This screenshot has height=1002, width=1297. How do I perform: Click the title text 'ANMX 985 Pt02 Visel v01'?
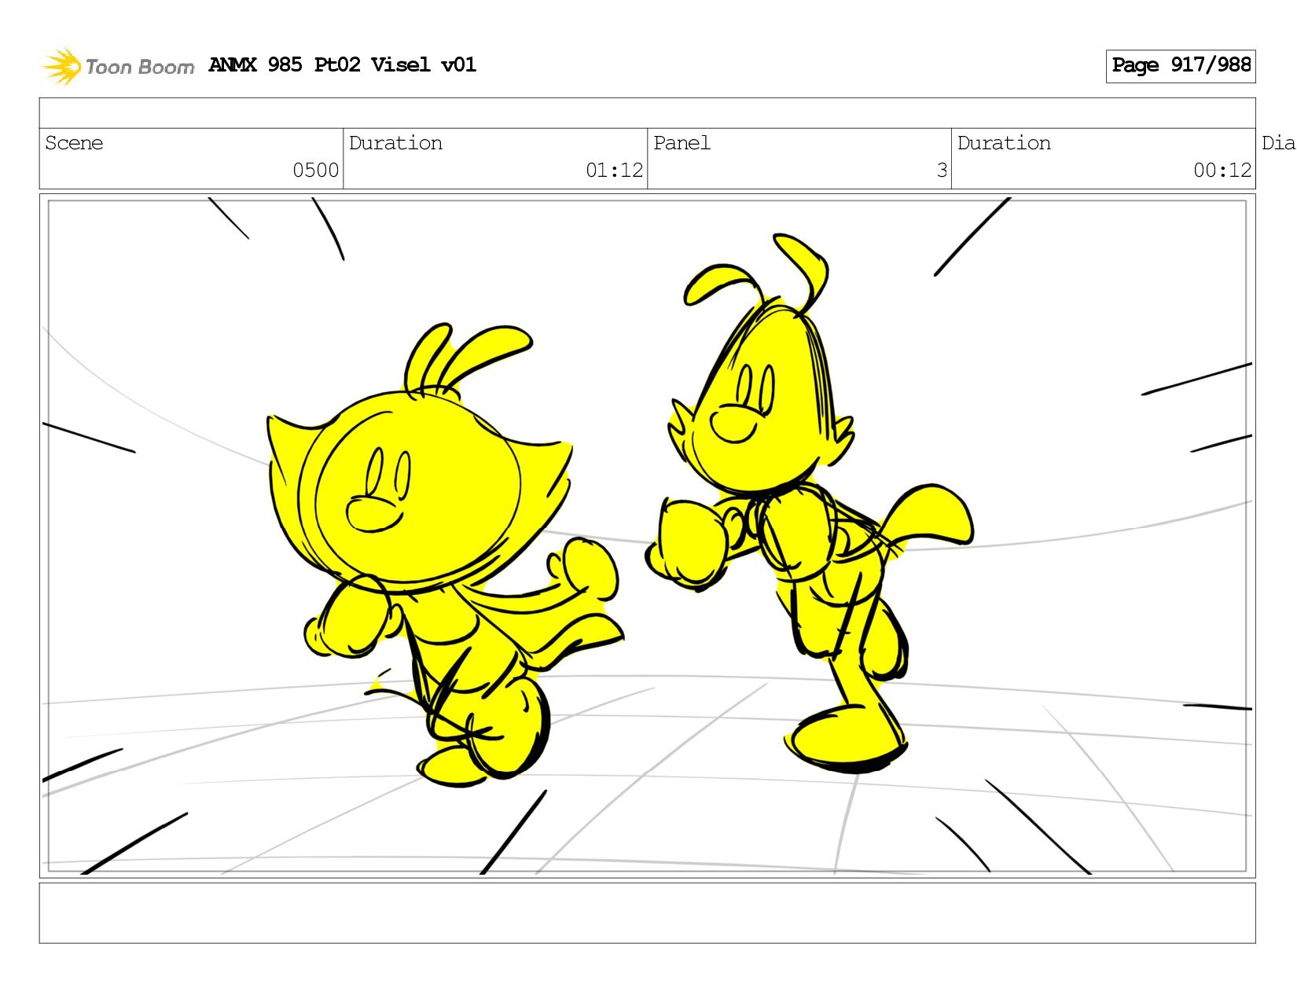tap(343, 64)
